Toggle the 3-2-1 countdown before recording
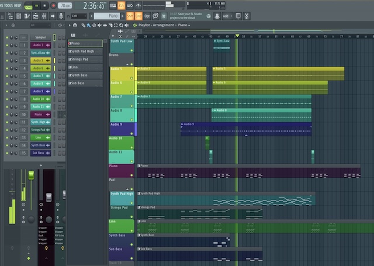 pos(121,5)
